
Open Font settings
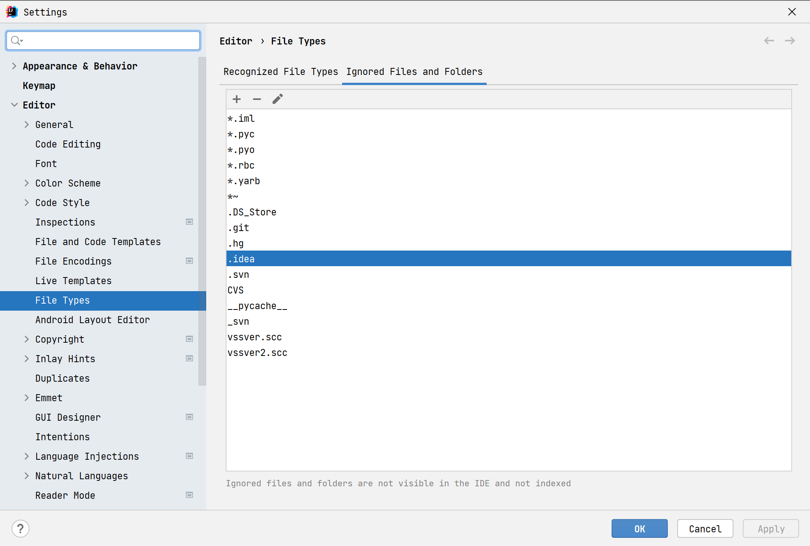[x=46, y=164]
